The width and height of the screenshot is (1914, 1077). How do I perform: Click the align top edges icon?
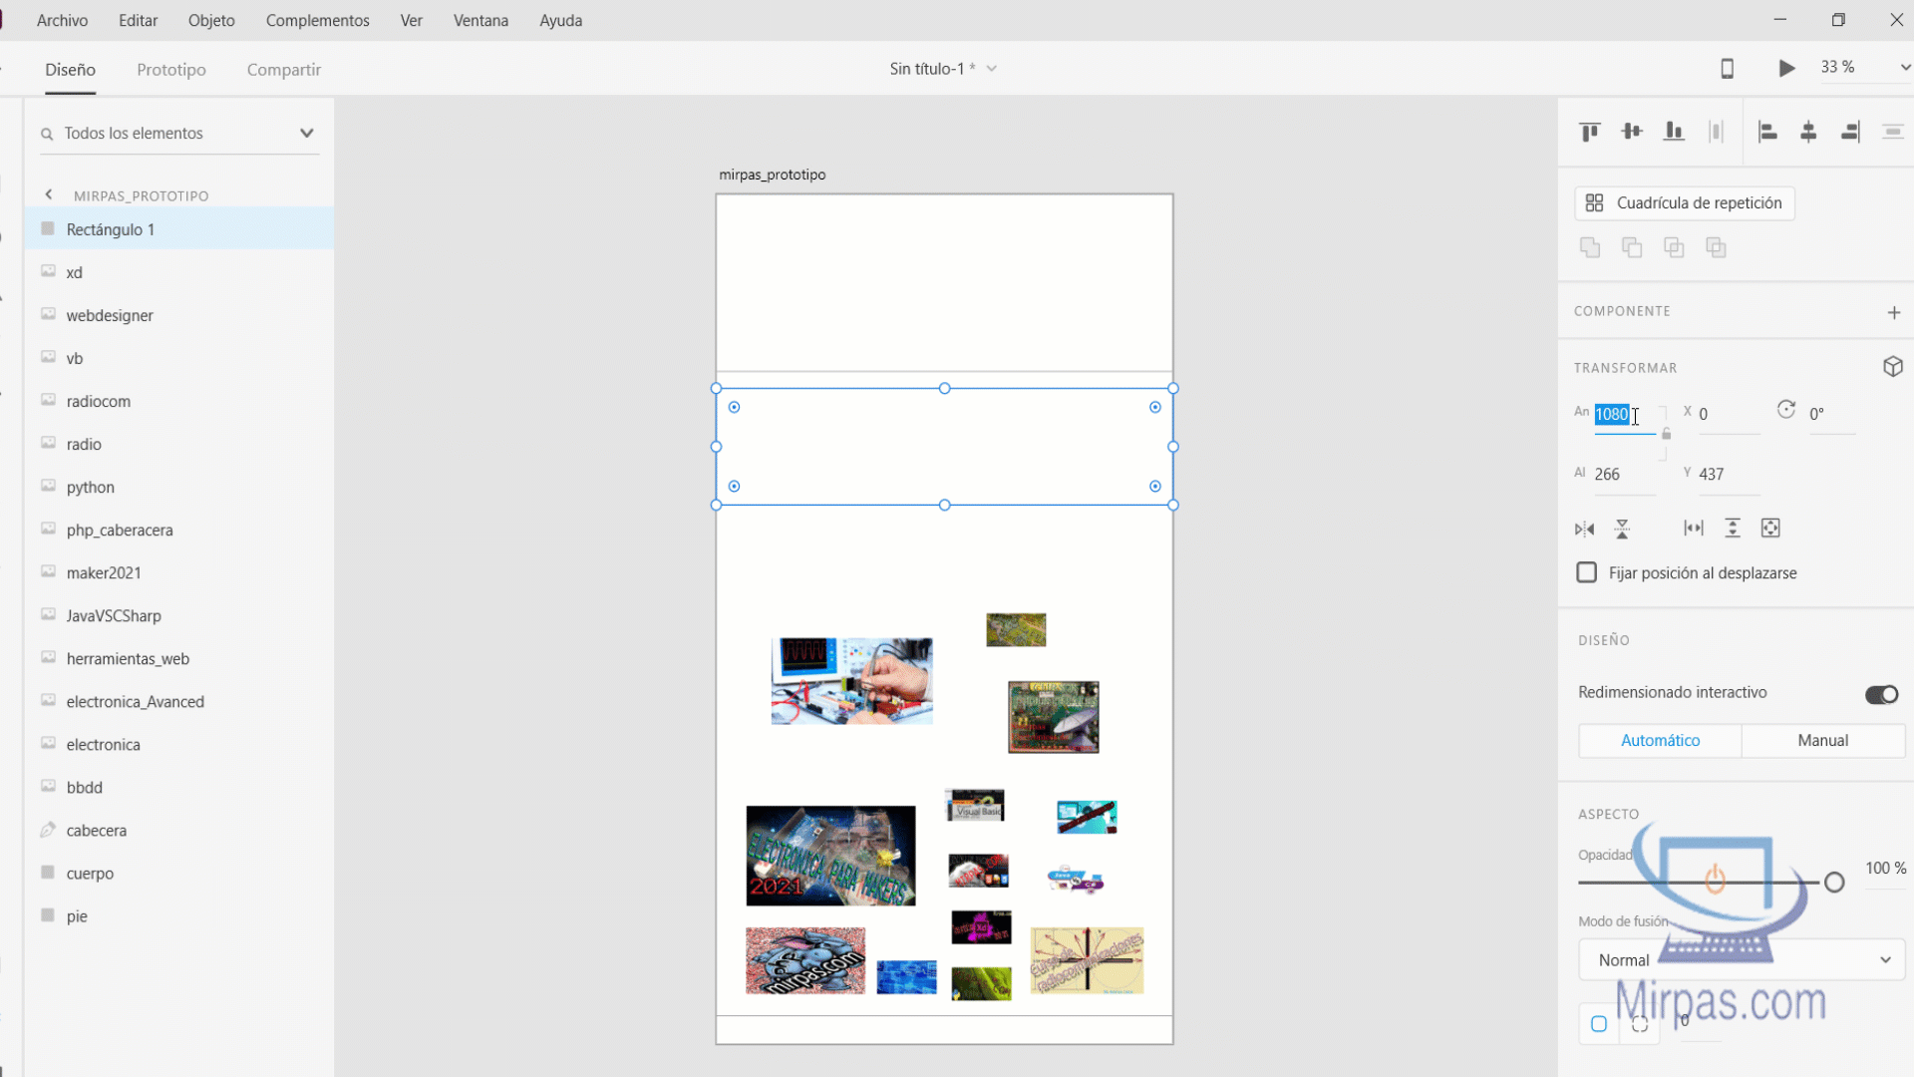1590,132
